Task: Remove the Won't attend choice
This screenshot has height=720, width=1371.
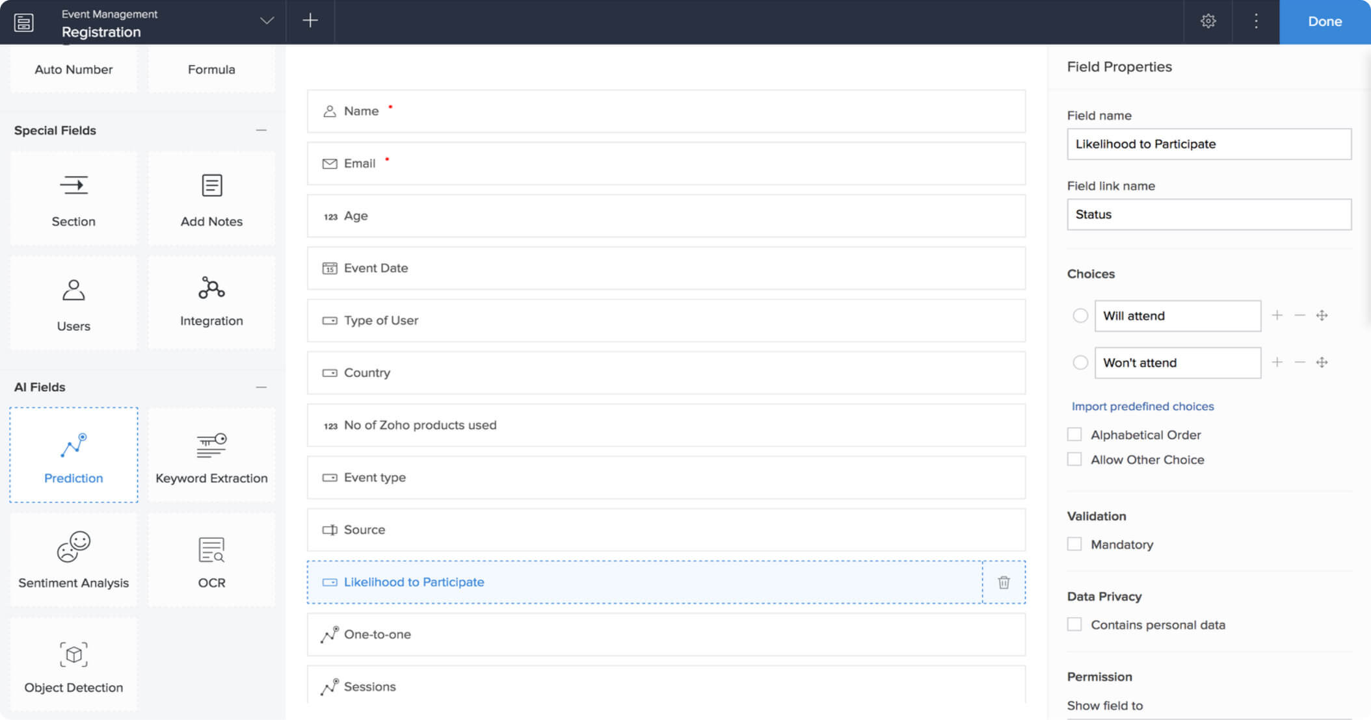Action: click(1299, 363)
